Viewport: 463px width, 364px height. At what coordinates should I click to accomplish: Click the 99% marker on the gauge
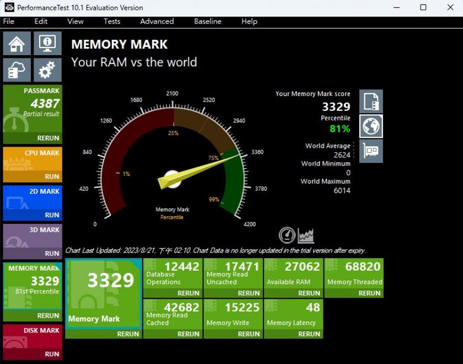tap(214, 200)
